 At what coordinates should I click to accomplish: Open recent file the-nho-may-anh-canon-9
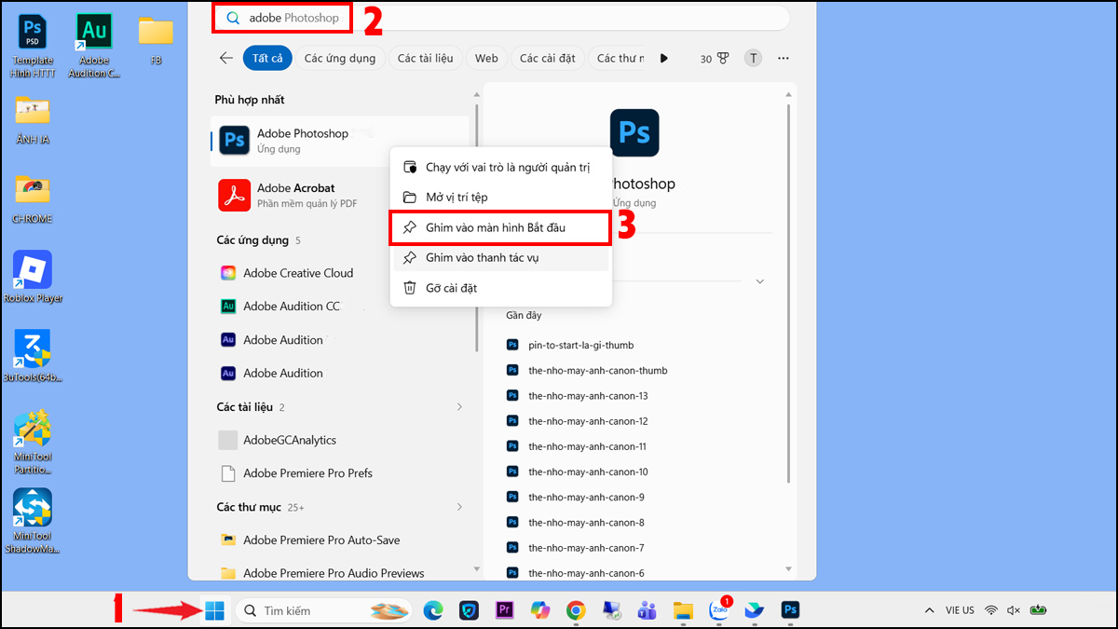point(575,497)
